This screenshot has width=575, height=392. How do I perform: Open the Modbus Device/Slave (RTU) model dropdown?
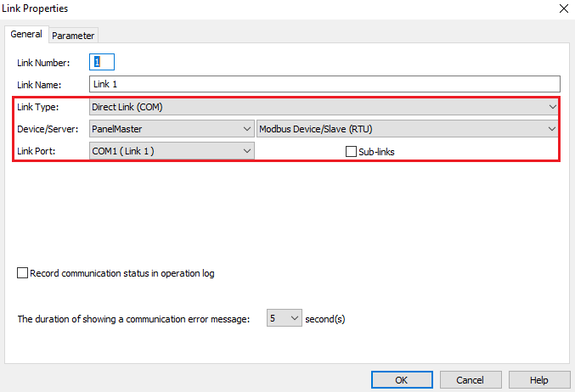click(407, 129)
